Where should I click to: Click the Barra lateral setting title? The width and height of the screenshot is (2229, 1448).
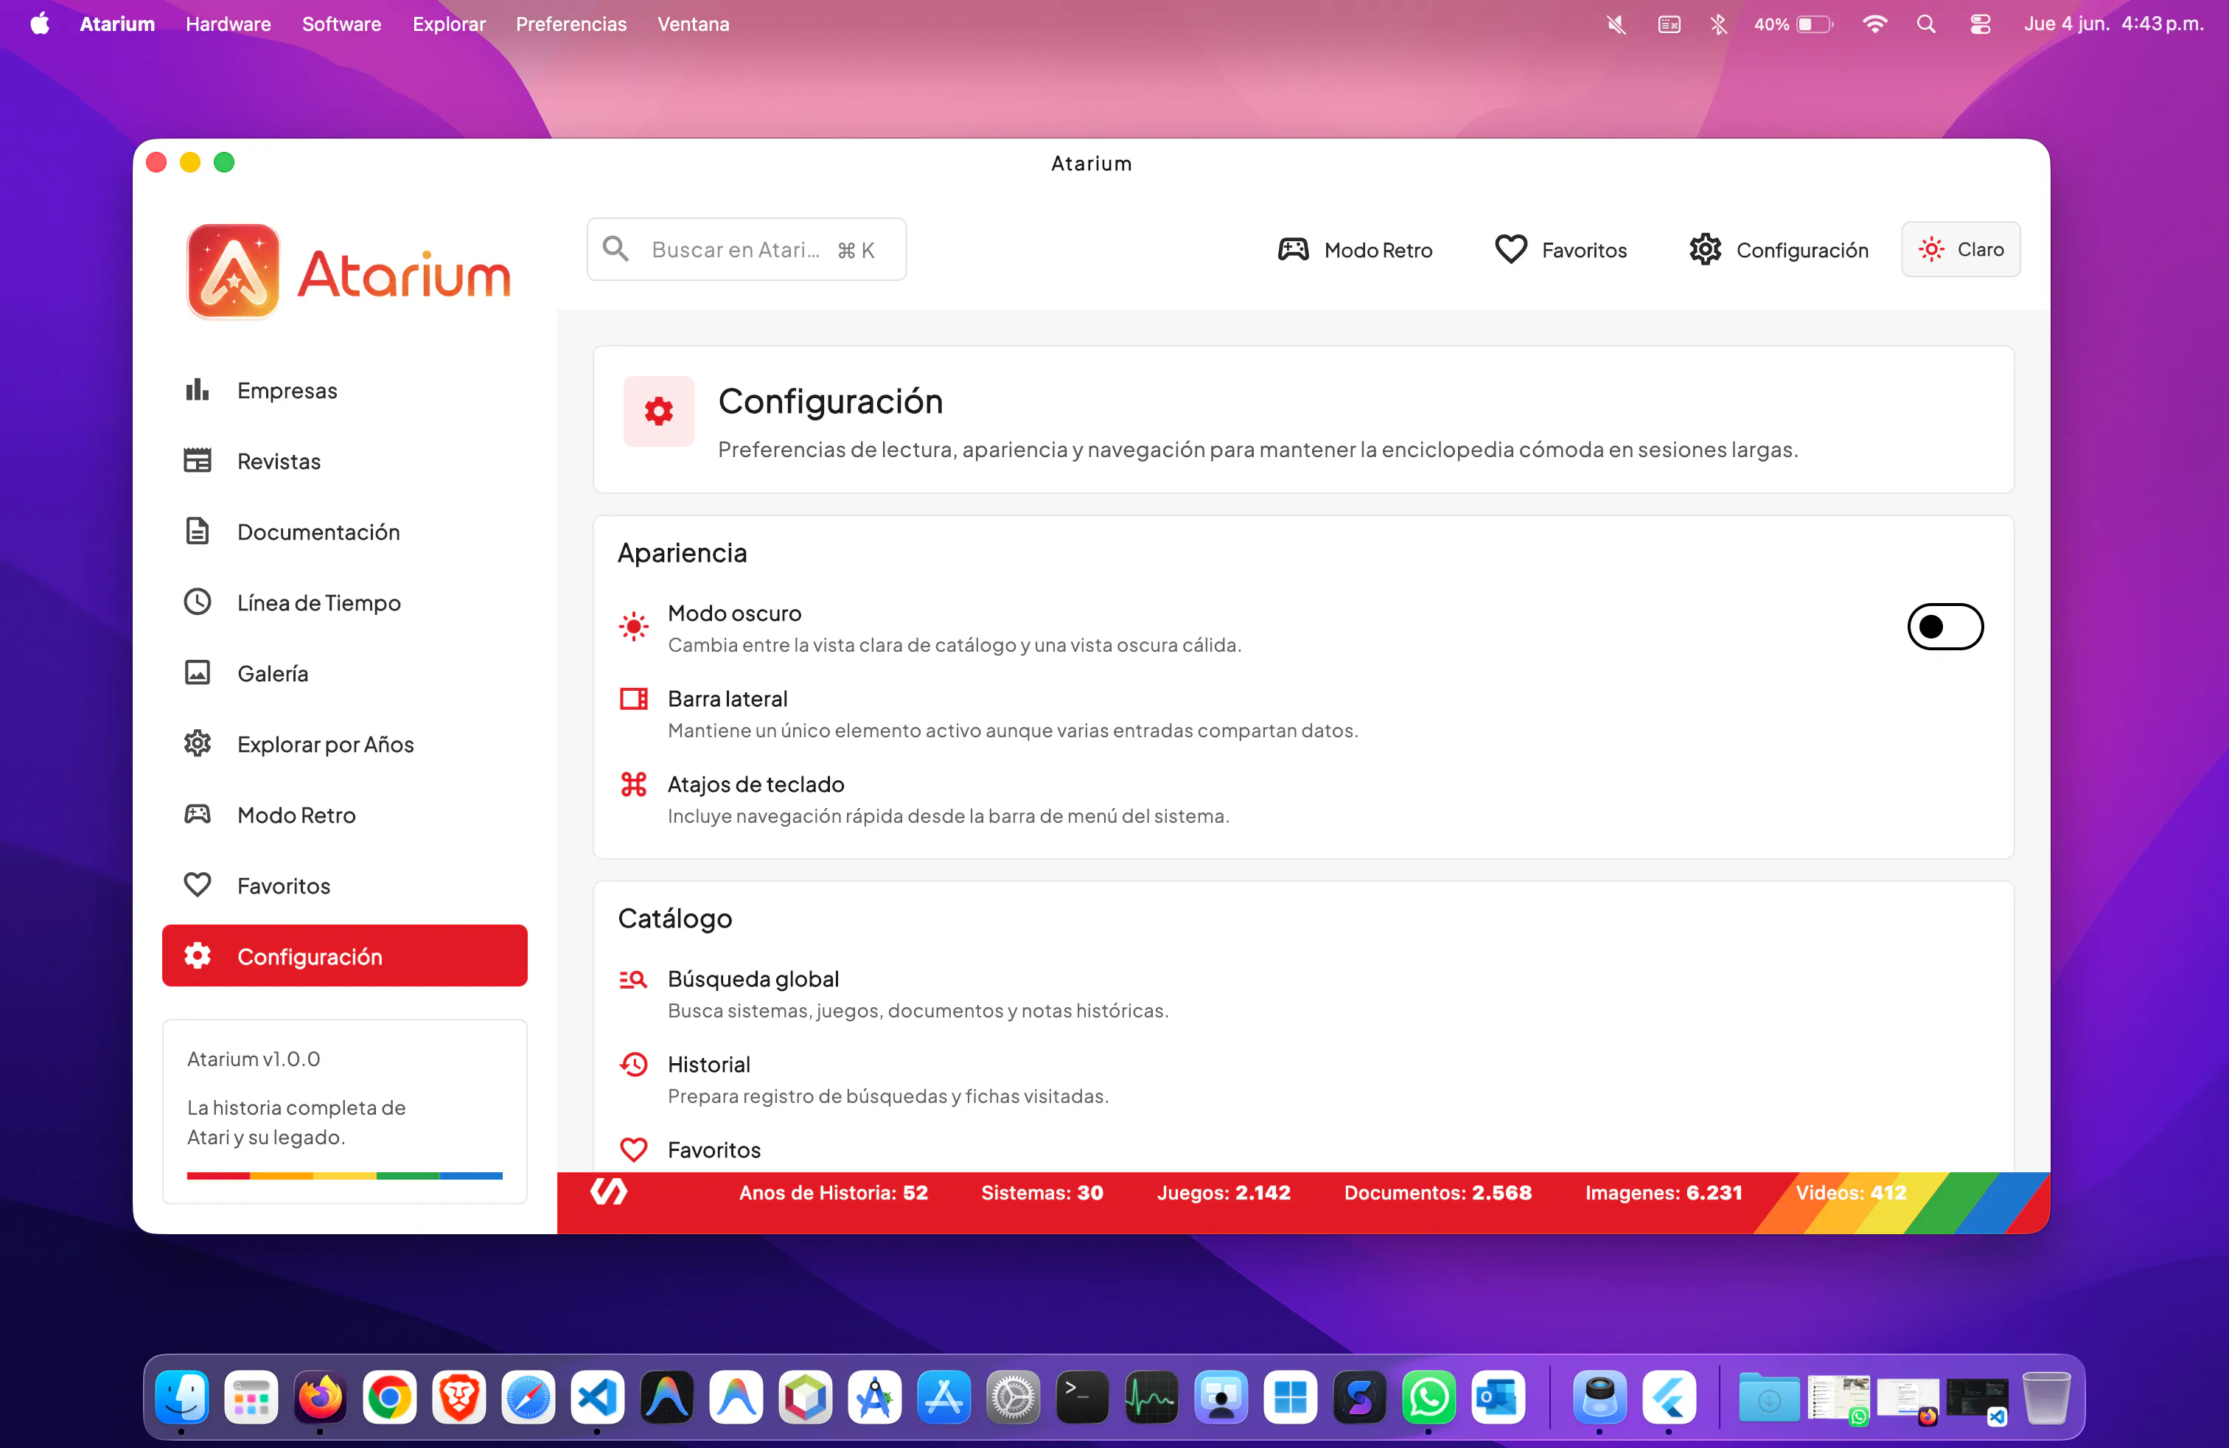[728, 700]
